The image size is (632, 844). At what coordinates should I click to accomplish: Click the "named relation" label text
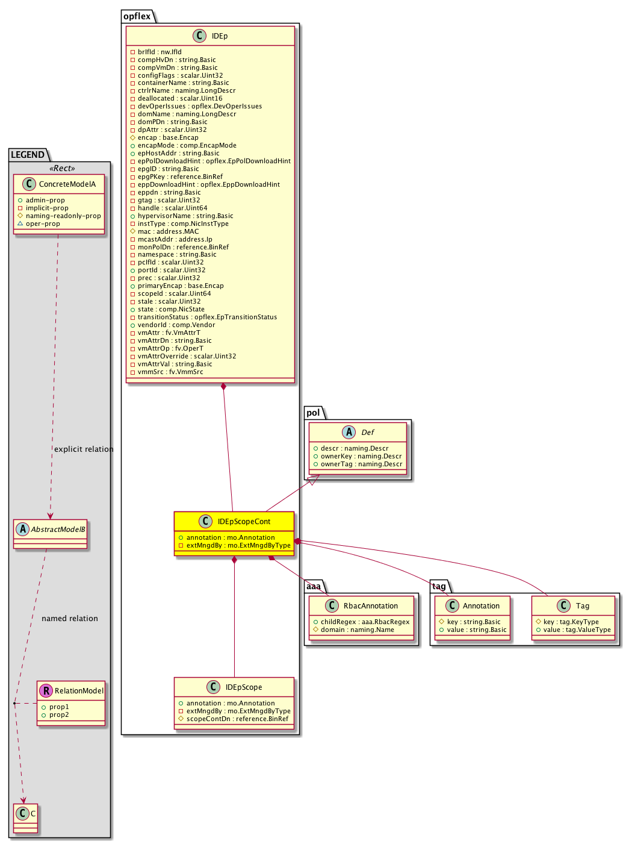pyautogui.click(x=70, y=619)
